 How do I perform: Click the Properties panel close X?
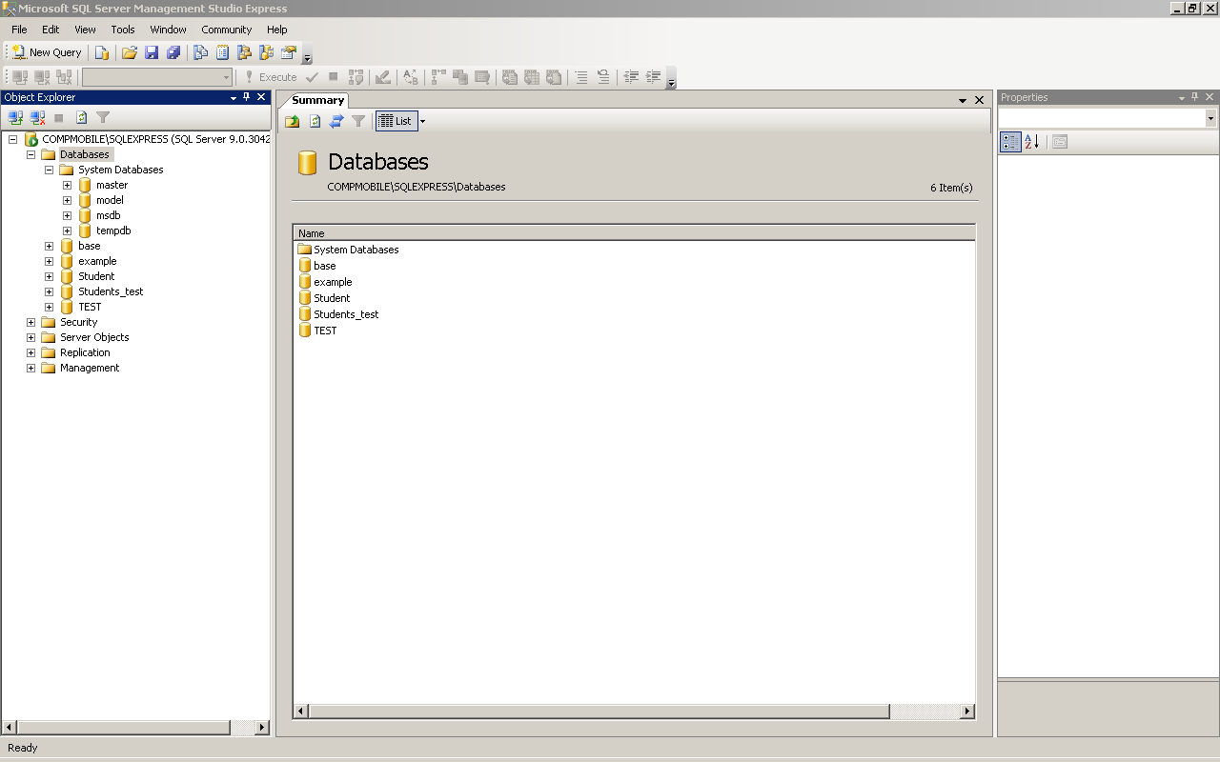click(x=1210, y=97)
